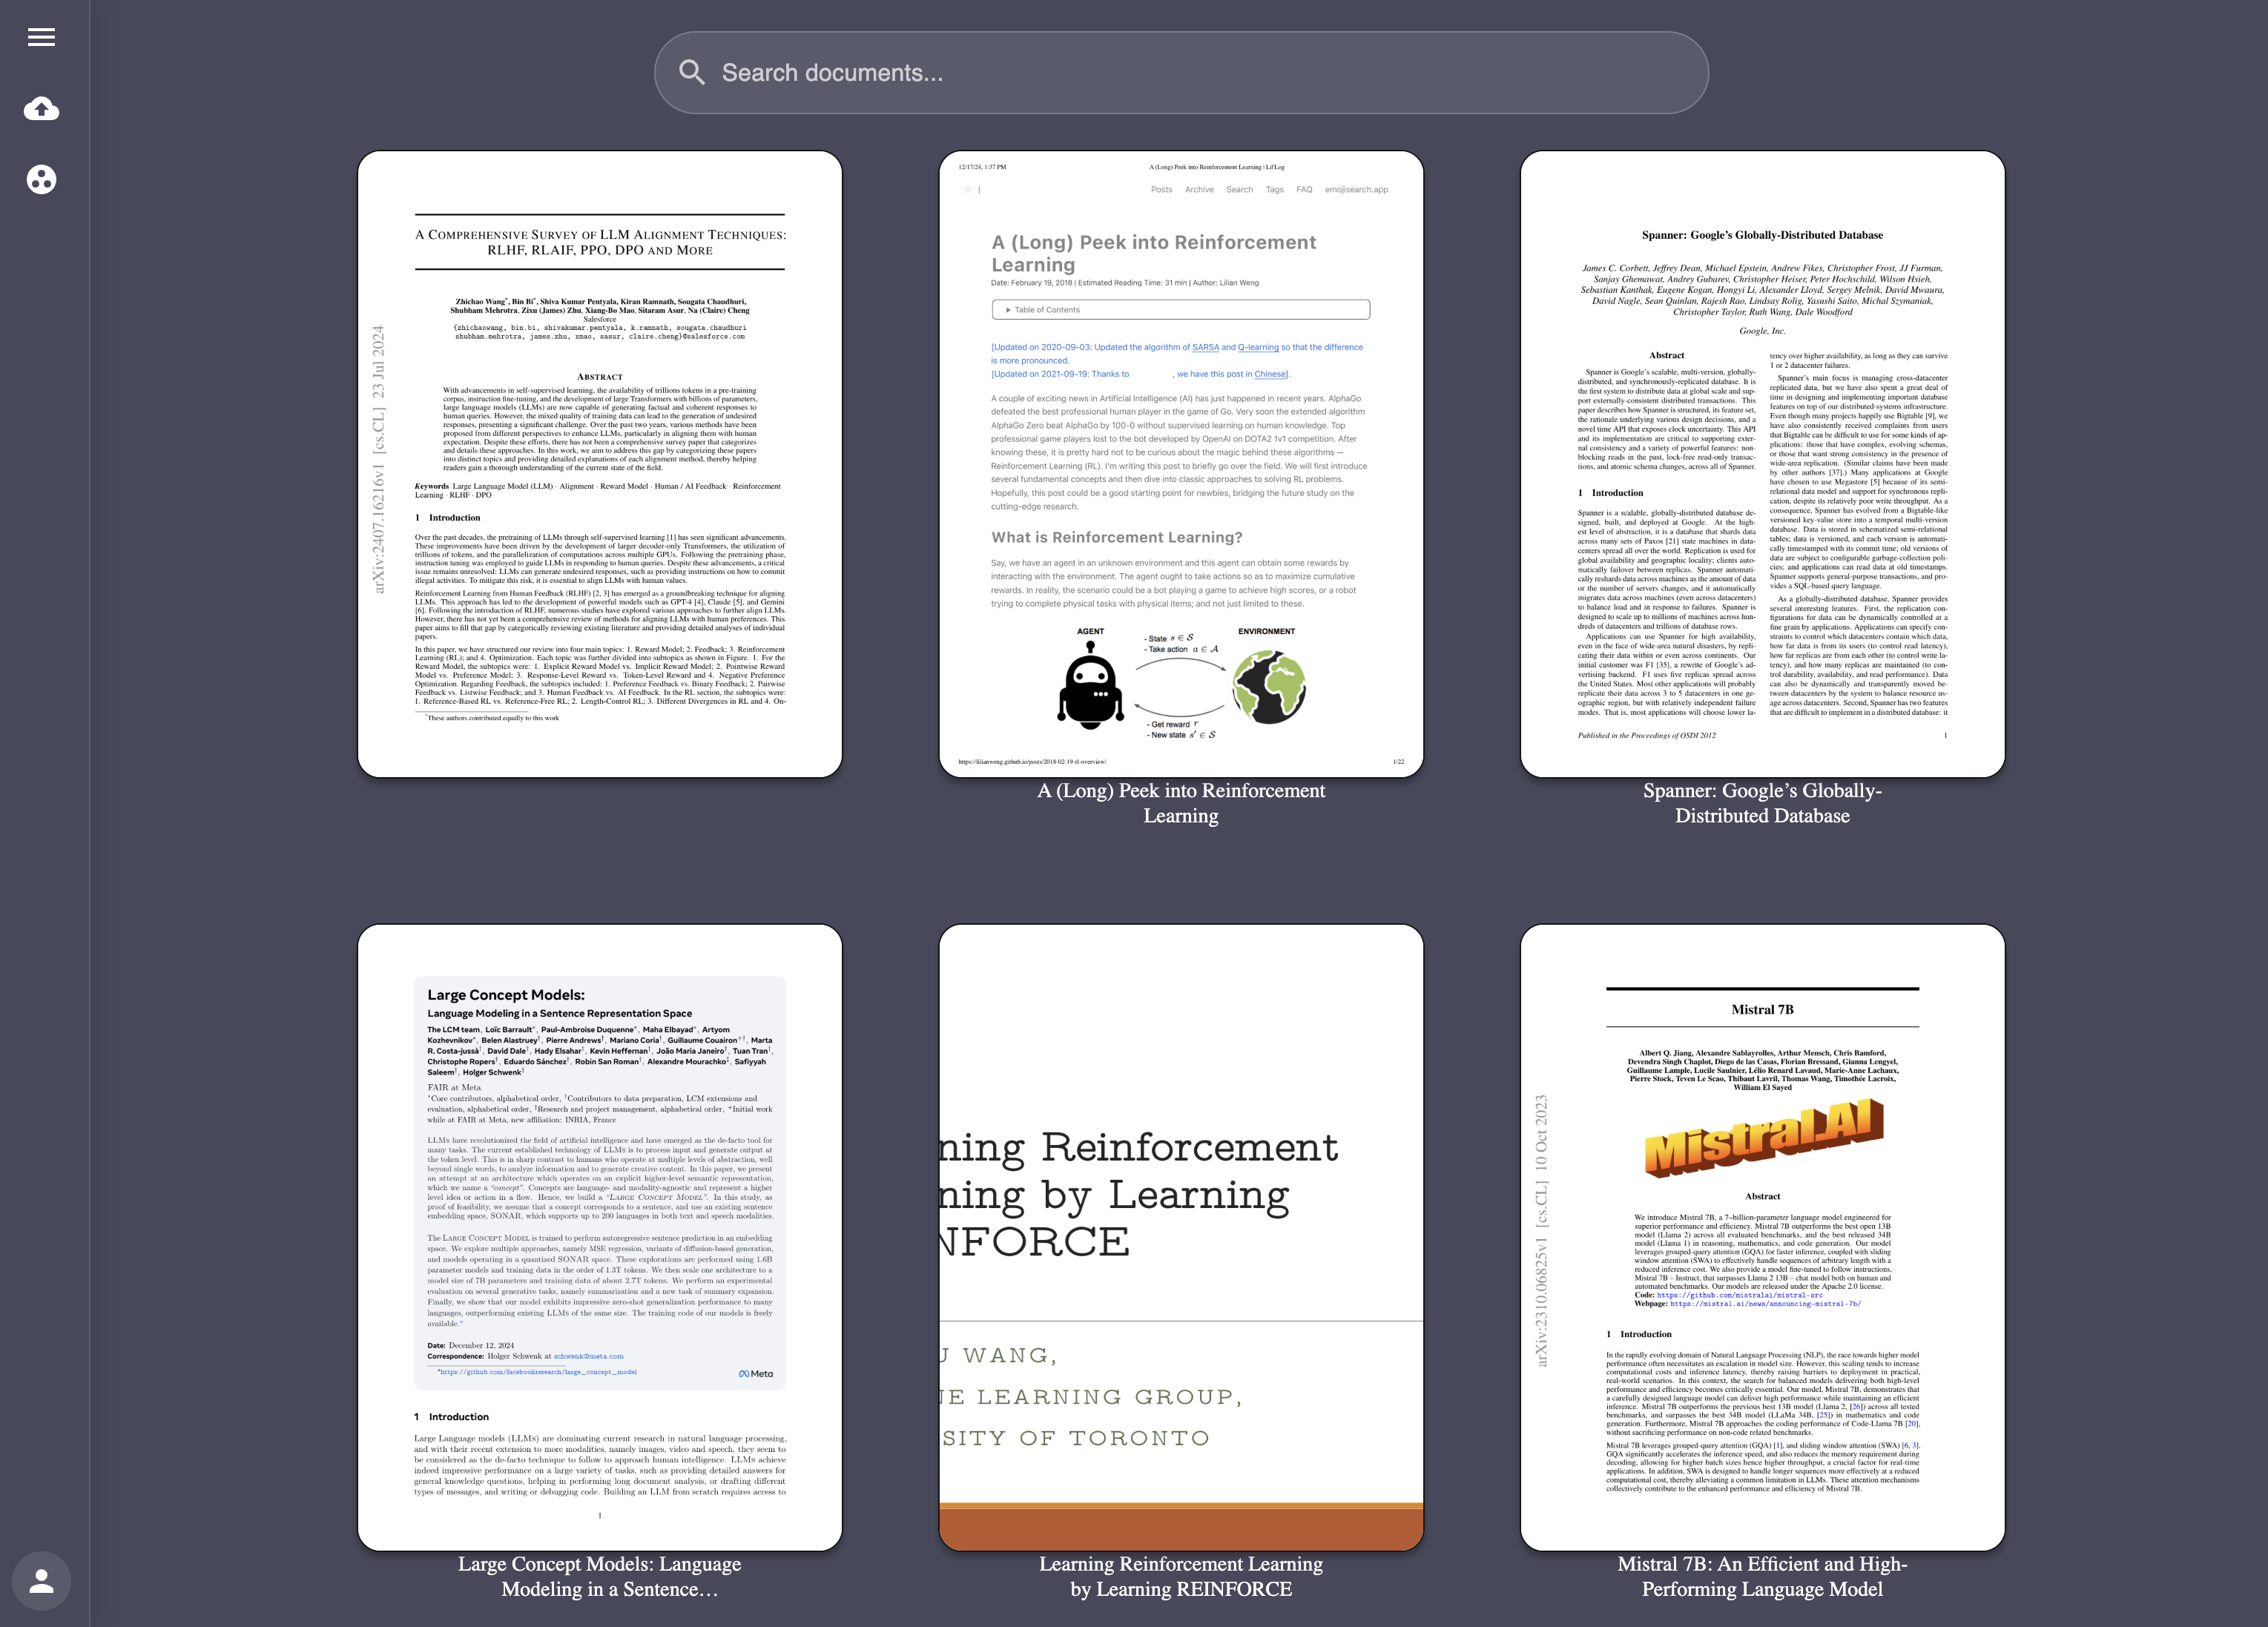Click the search magnifier icon

coord(691,72)
